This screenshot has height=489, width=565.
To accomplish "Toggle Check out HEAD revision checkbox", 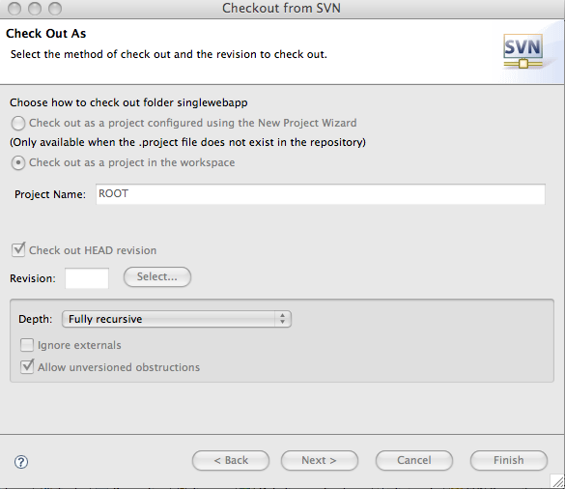I will tap(18, 249).
